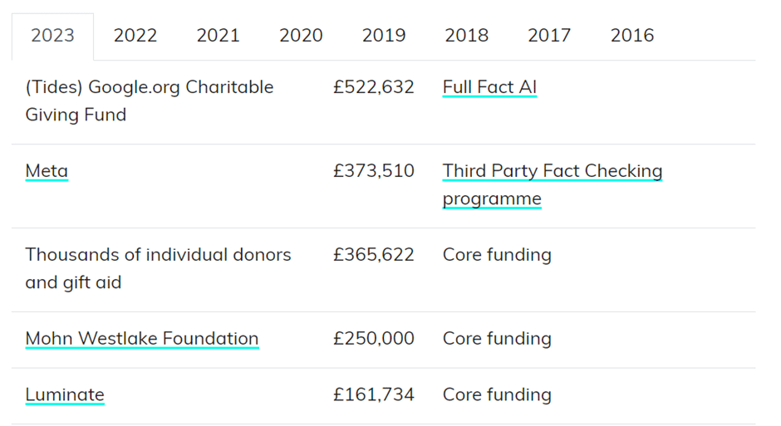Select the £161,734 Luminate amount
The image size is (781, 426).
pos(374,394)
